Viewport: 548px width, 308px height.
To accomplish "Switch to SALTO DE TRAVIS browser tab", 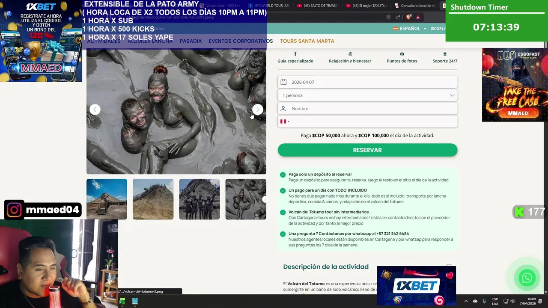I will point(318,6).
